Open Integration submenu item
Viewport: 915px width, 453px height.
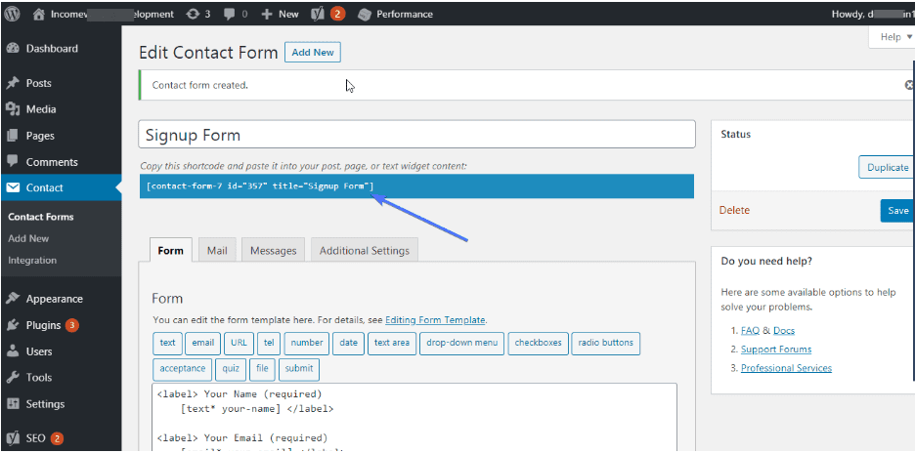pyautogui.click(x=32, y=260)
